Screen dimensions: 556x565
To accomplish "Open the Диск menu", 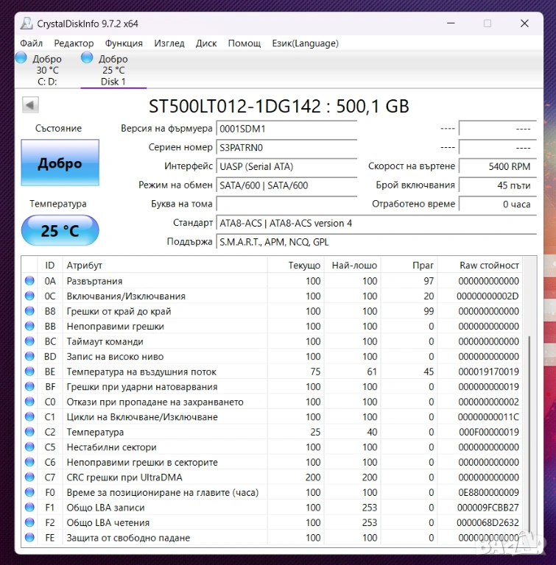I will 206,43.
